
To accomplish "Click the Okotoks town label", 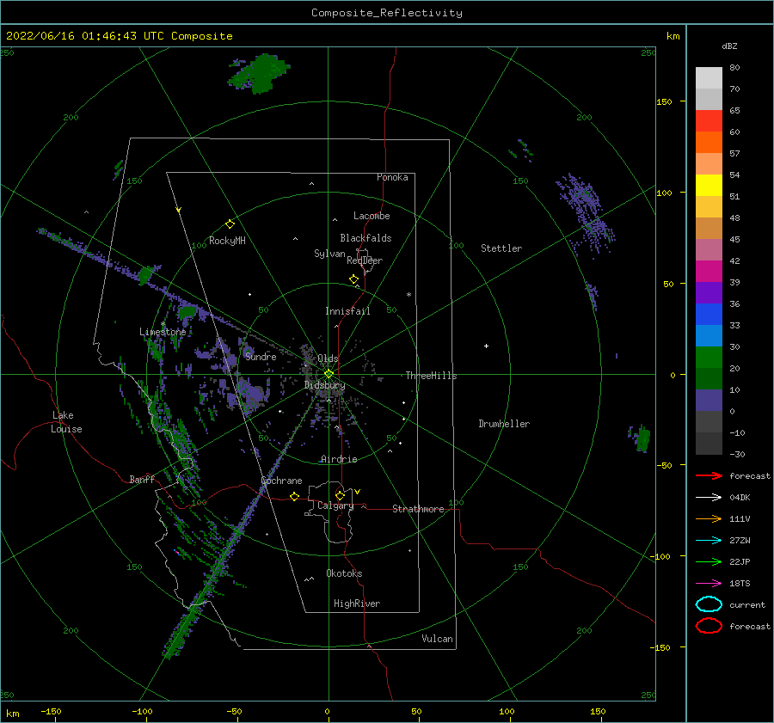I will point(344,573).
